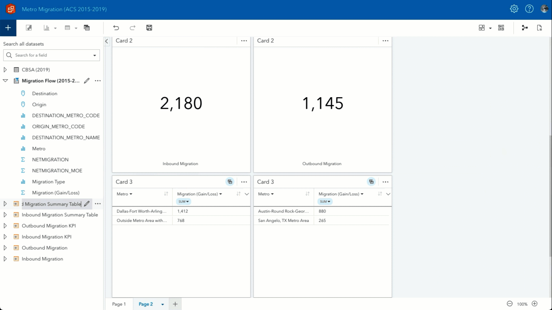The height and width of the screenshot is (310, 552).
Task: Collapse the data pane with arrow
Action: [107, 41]
